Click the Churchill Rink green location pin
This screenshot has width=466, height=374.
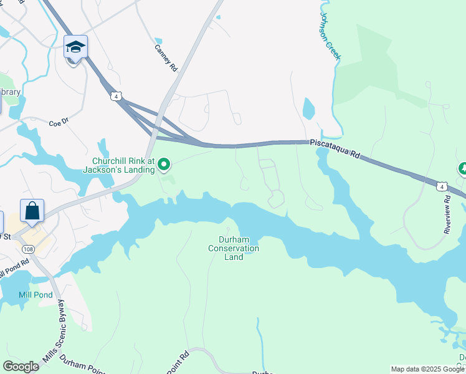163,165
